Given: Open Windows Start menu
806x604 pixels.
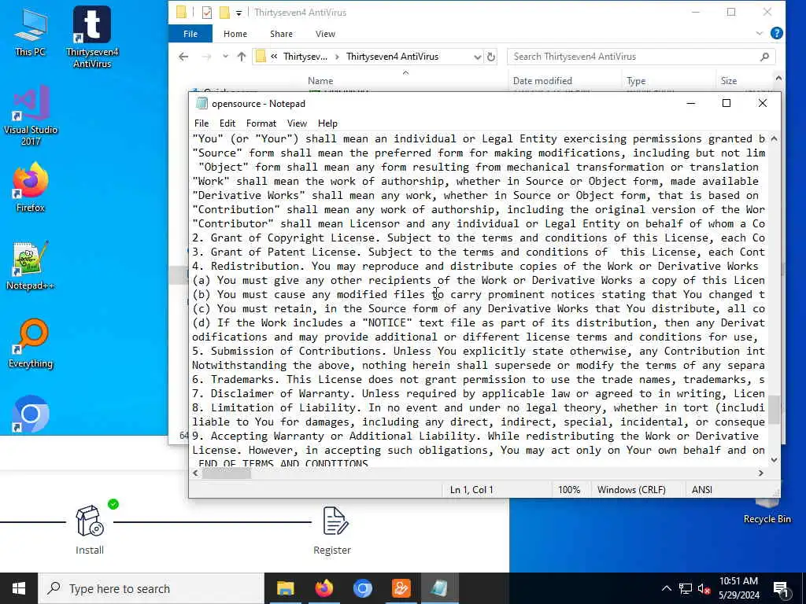Looking at the screenshot, I should (x=19, y=588).
